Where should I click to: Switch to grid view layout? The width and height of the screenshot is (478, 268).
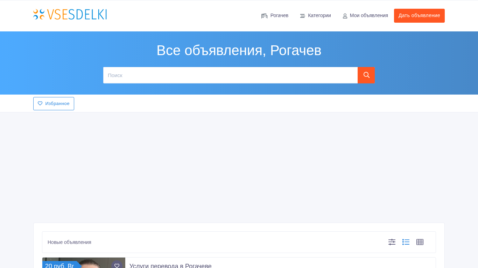click(x=420, y=242)
